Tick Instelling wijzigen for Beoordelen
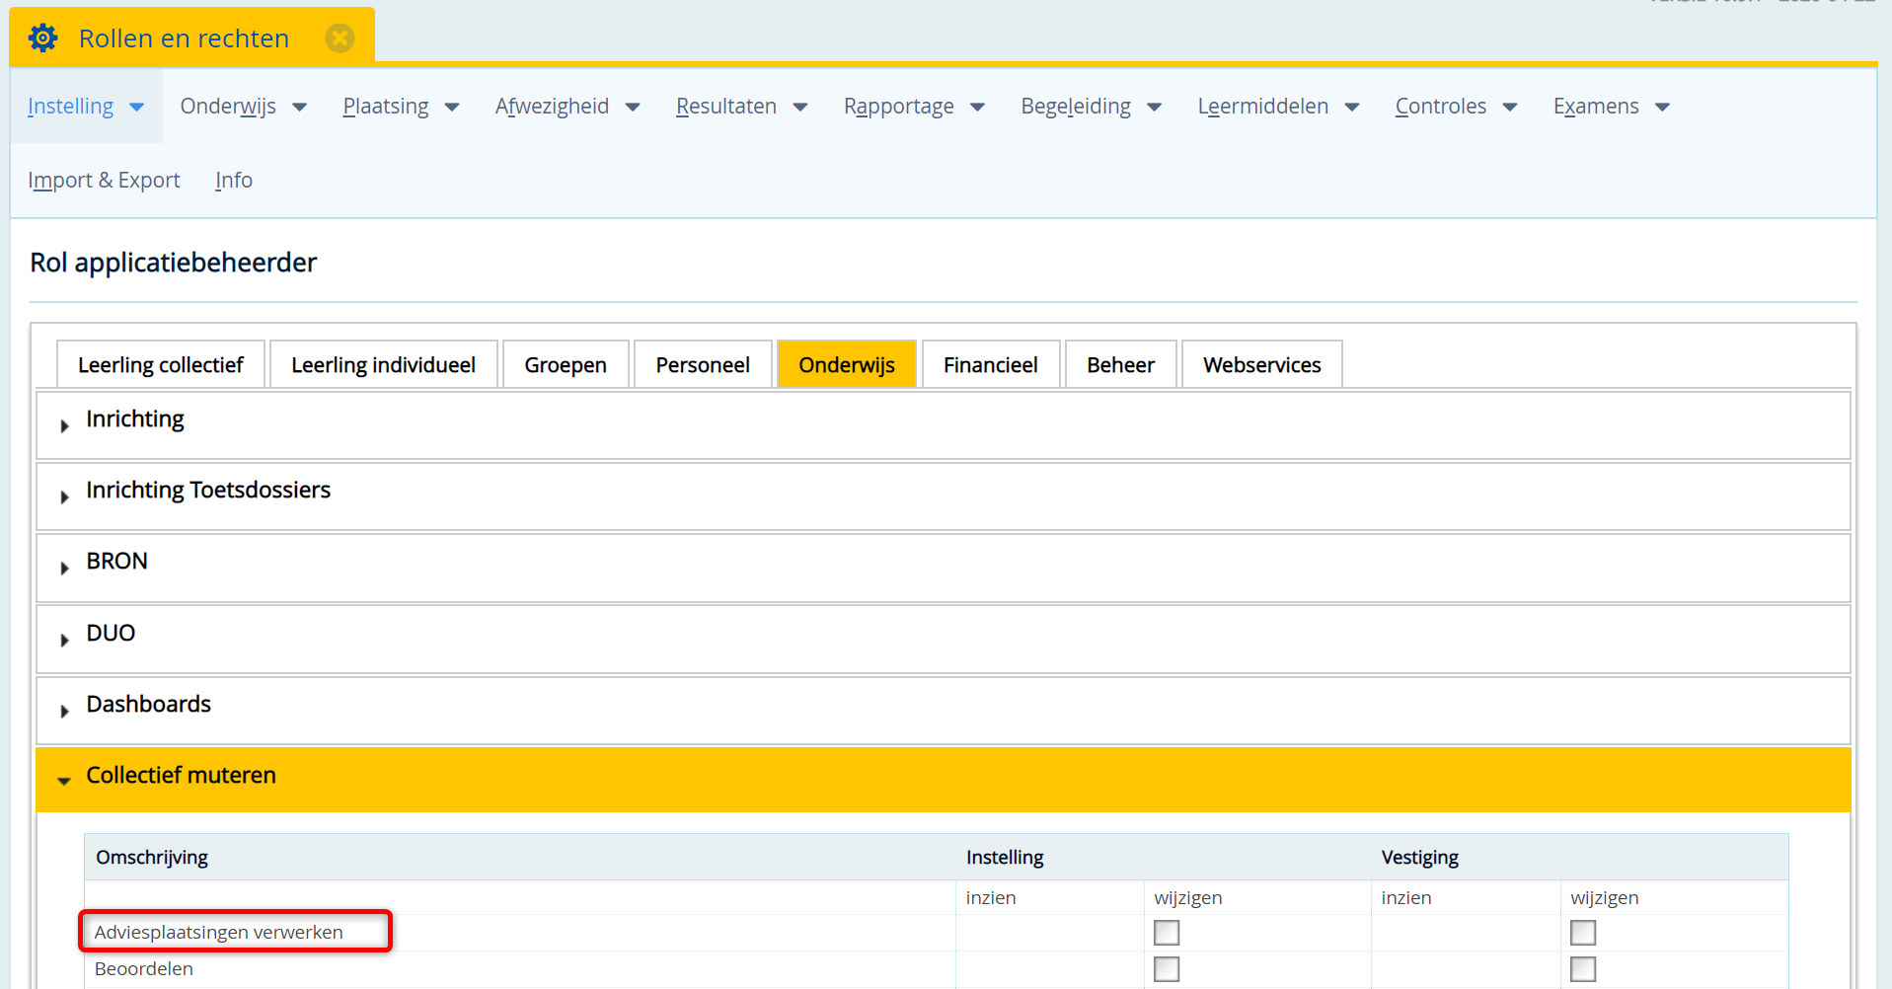This screenshot has width=1892, height=989. point(1167,969)
